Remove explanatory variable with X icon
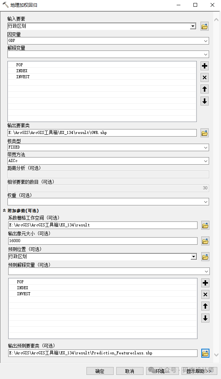Screen dimensions: 221x379 204,77
